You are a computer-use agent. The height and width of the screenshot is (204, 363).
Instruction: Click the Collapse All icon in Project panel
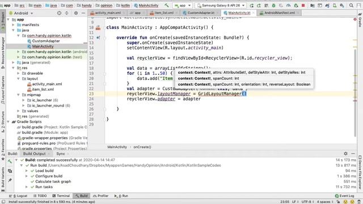67,13
